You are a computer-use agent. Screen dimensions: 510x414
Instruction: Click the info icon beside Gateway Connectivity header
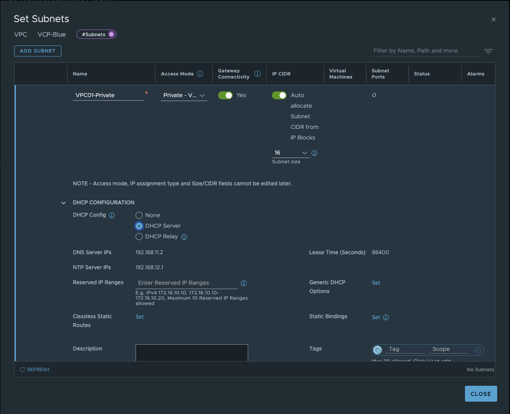point(257,74)
